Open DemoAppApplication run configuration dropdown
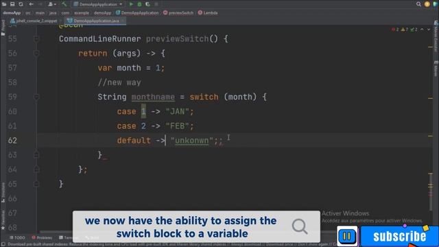This screenshot has height=247, width=439. pos(98,4)
